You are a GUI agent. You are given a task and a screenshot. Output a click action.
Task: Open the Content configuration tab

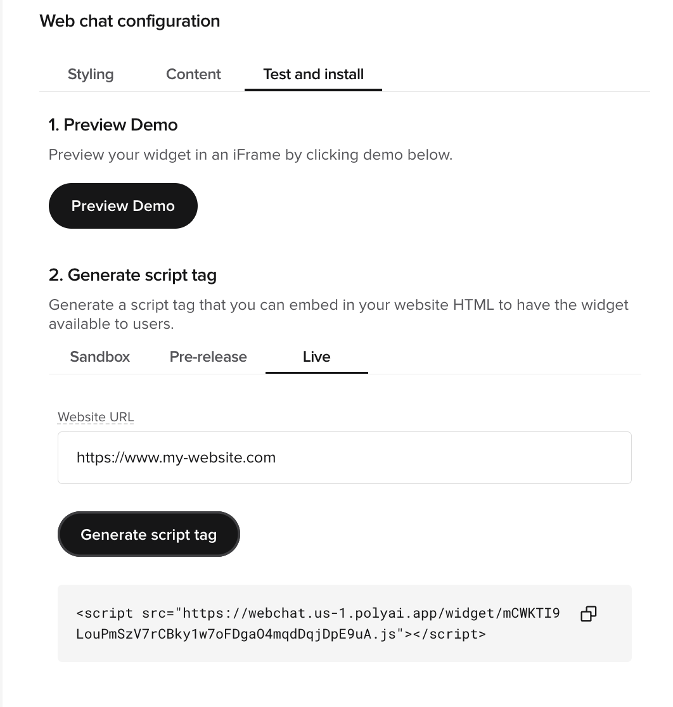[193, 74]
